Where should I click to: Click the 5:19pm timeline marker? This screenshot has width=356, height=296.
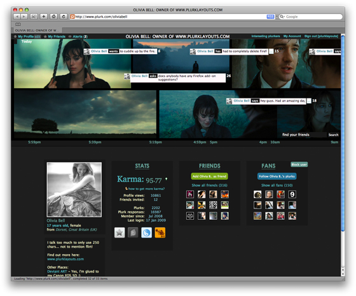click(156, 142)
